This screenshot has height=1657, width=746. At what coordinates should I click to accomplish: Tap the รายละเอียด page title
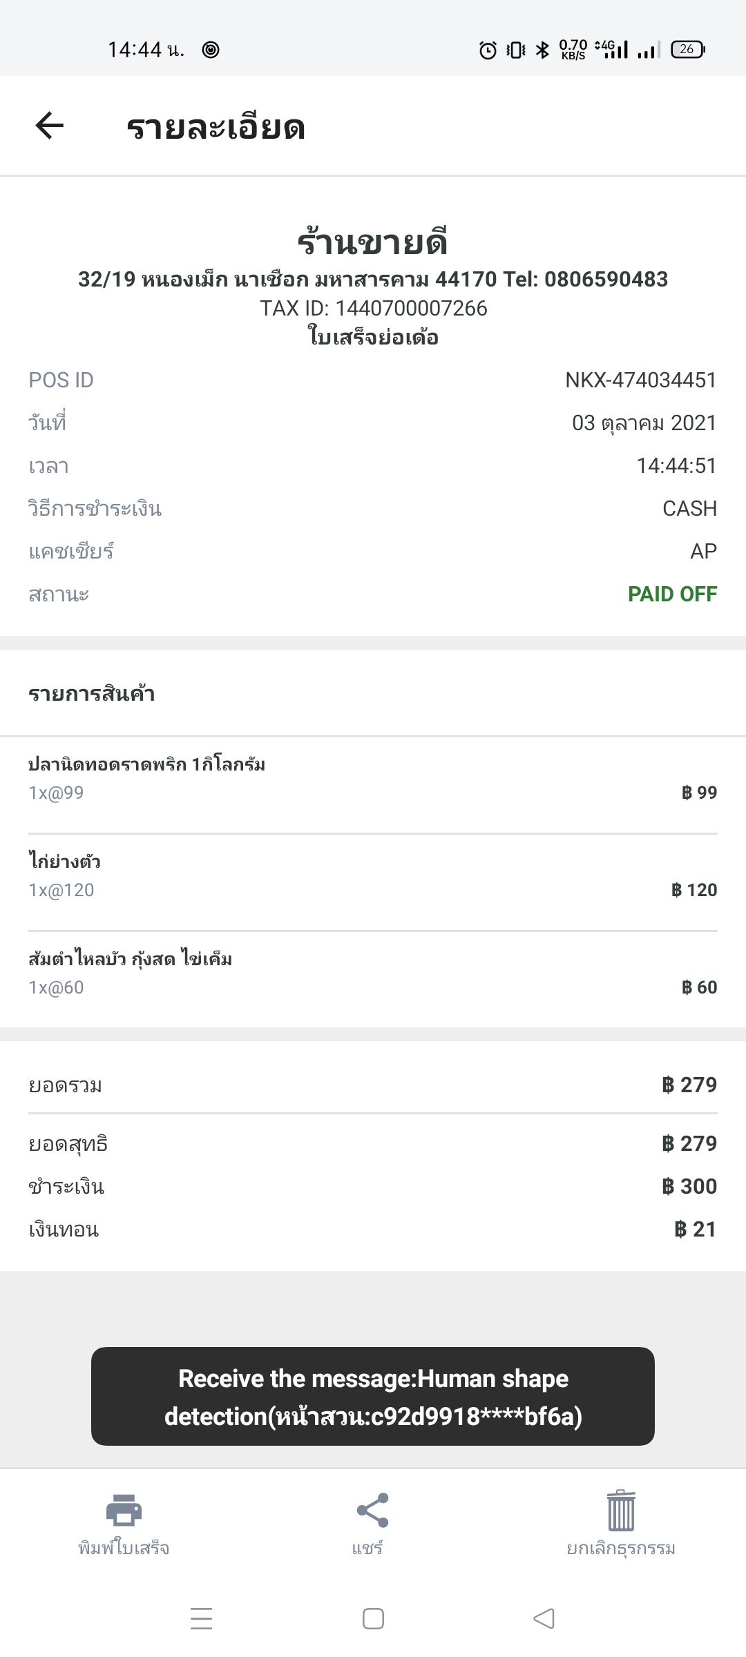click(x=216, y=128)
